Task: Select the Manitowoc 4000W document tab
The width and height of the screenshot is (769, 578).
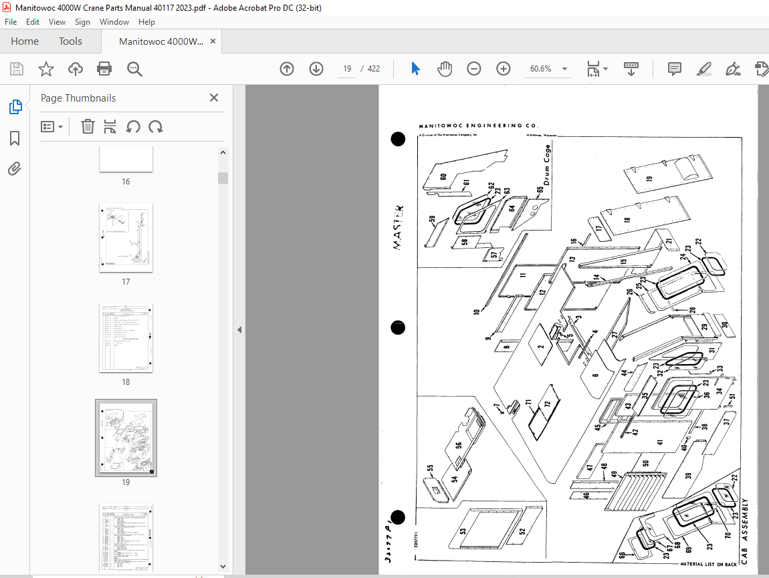Action: pyautogui.click(x=161, y=41)
